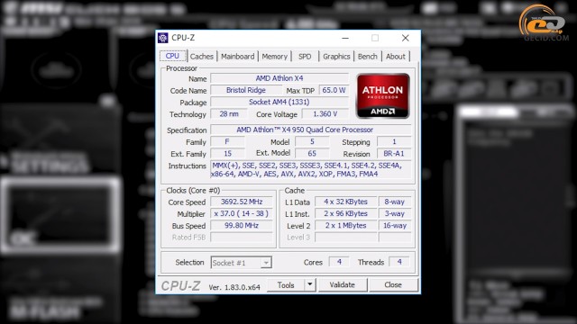Expand the Tools dropdown arrow
The image size is (577, 324).
click(310, 285)
